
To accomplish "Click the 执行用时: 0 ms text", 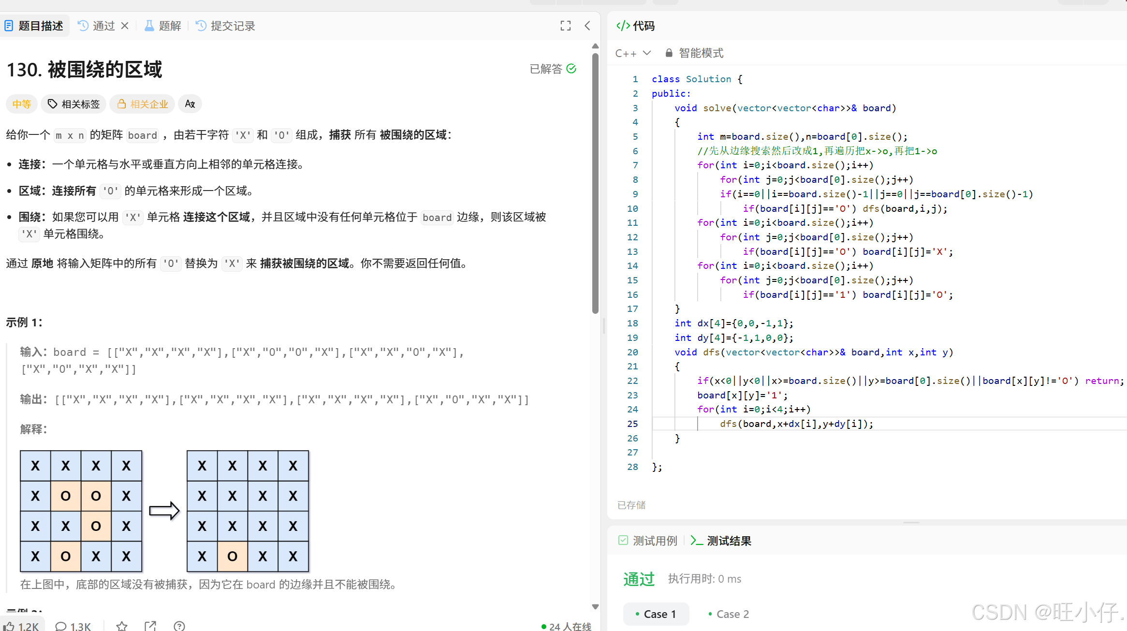I will (x=704, y=579).
